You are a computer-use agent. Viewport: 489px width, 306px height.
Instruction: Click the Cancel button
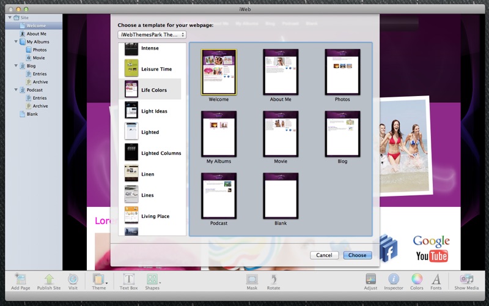tap(324, 255)
